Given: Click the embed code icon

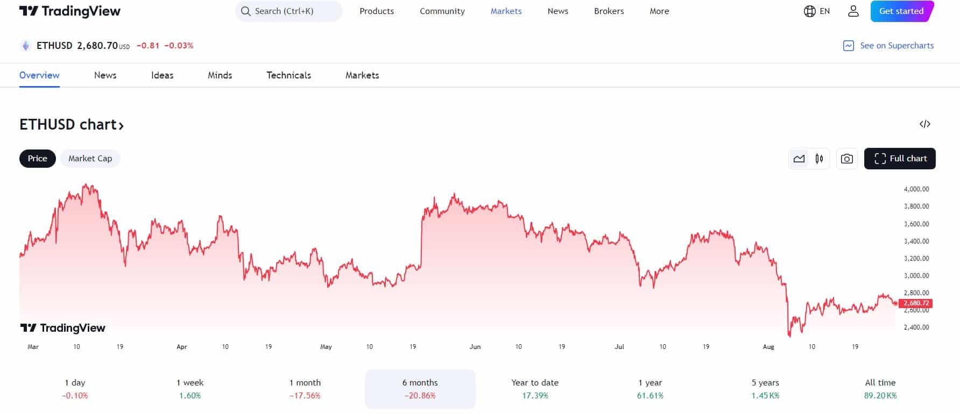Looking at the screenshot, I should pyautogui.click(x=925, y=124).
